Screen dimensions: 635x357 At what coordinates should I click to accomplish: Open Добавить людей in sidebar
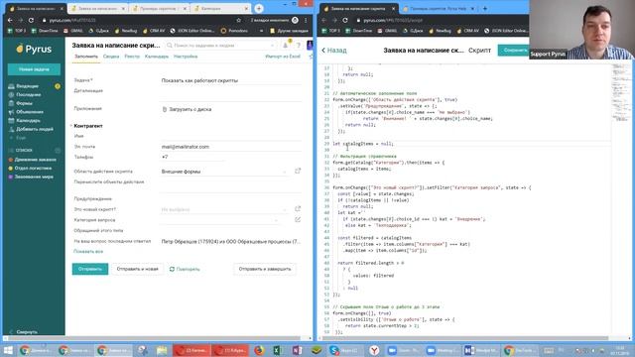35,129
